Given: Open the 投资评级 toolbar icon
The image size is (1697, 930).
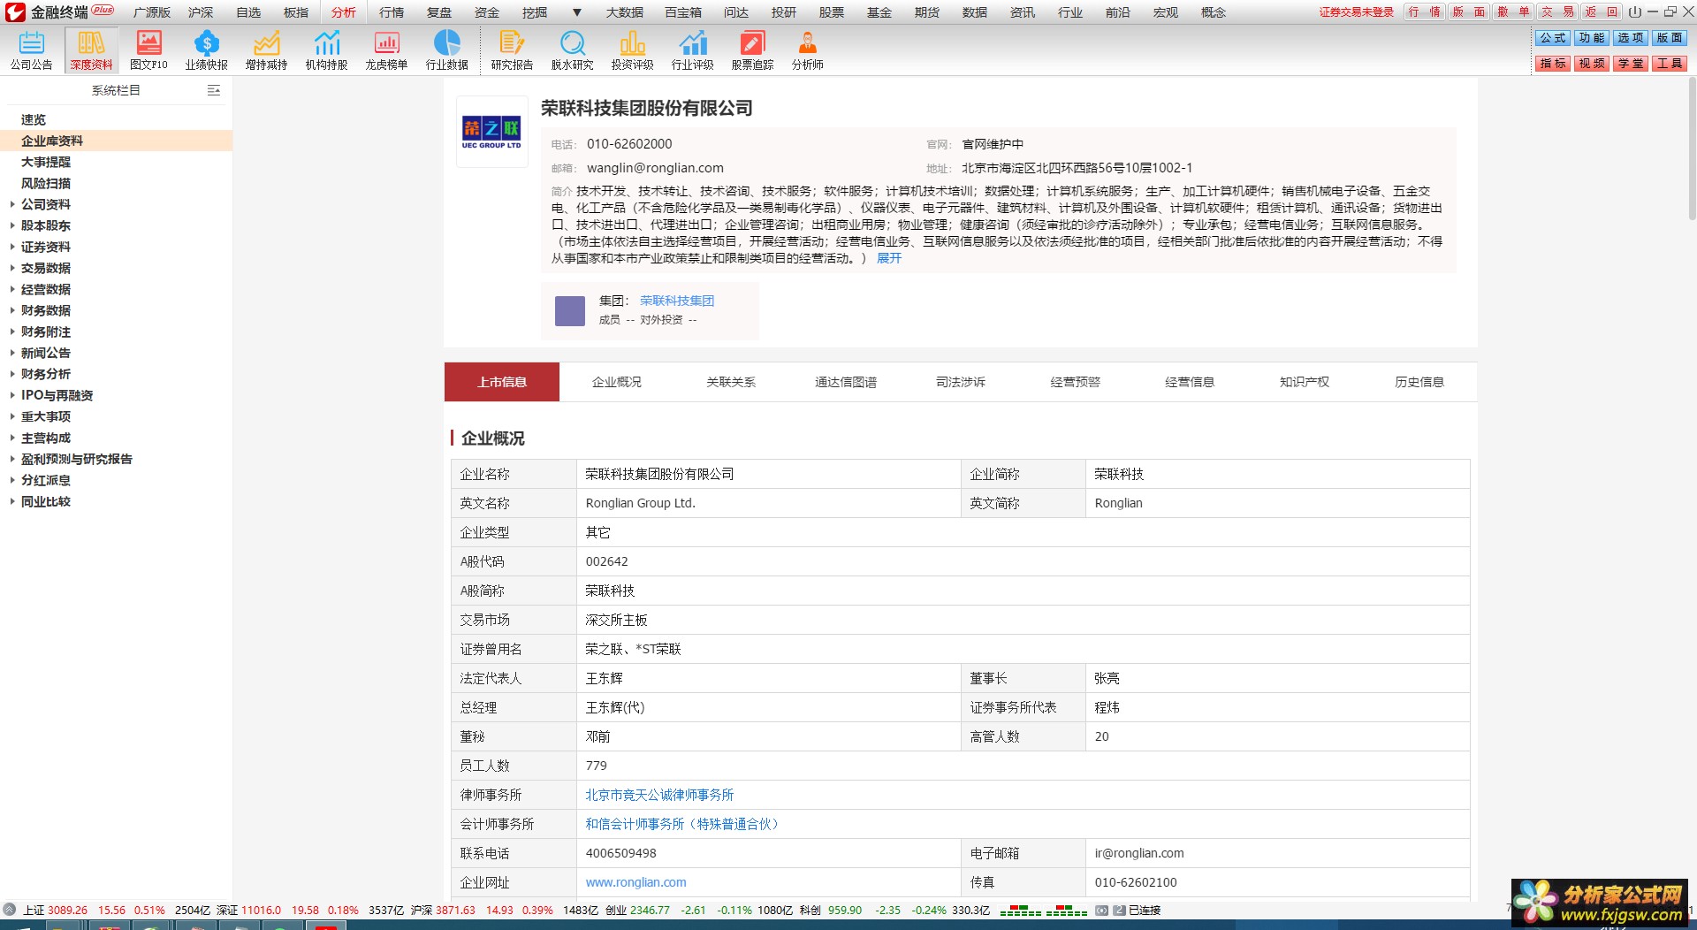Looking at the screenshot, I should 632,50.
